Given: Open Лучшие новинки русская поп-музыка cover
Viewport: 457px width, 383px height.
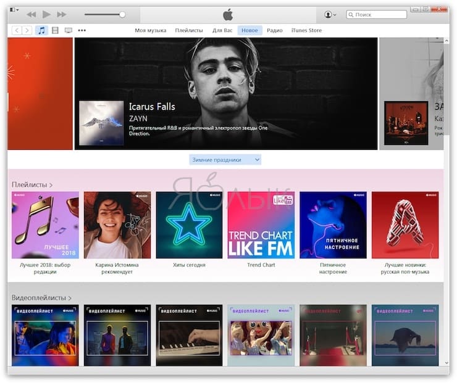Looking at the screenshot, I should click(405, 225).
